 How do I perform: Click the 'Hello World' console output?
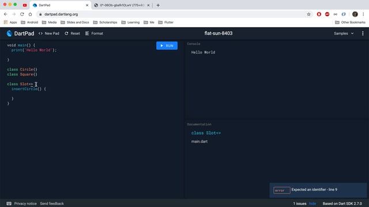(x=203, y=52)
